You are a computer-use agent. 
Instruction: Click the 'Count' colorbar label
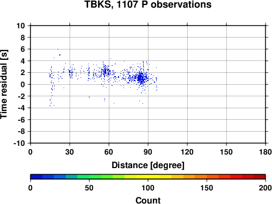[148, 200]
